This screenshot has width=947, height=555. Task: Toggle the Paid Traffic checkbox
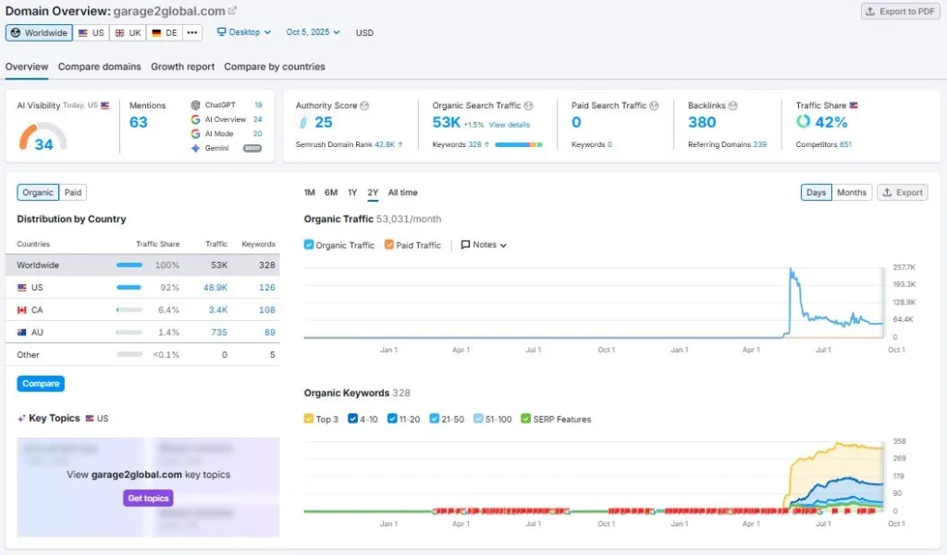(389, 244)
